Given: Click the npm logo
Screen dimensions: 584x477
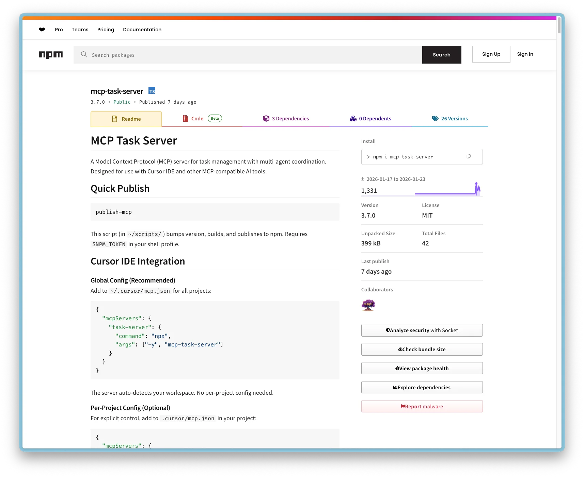Looking at the screenshot, I should click(x=50, y=54).
